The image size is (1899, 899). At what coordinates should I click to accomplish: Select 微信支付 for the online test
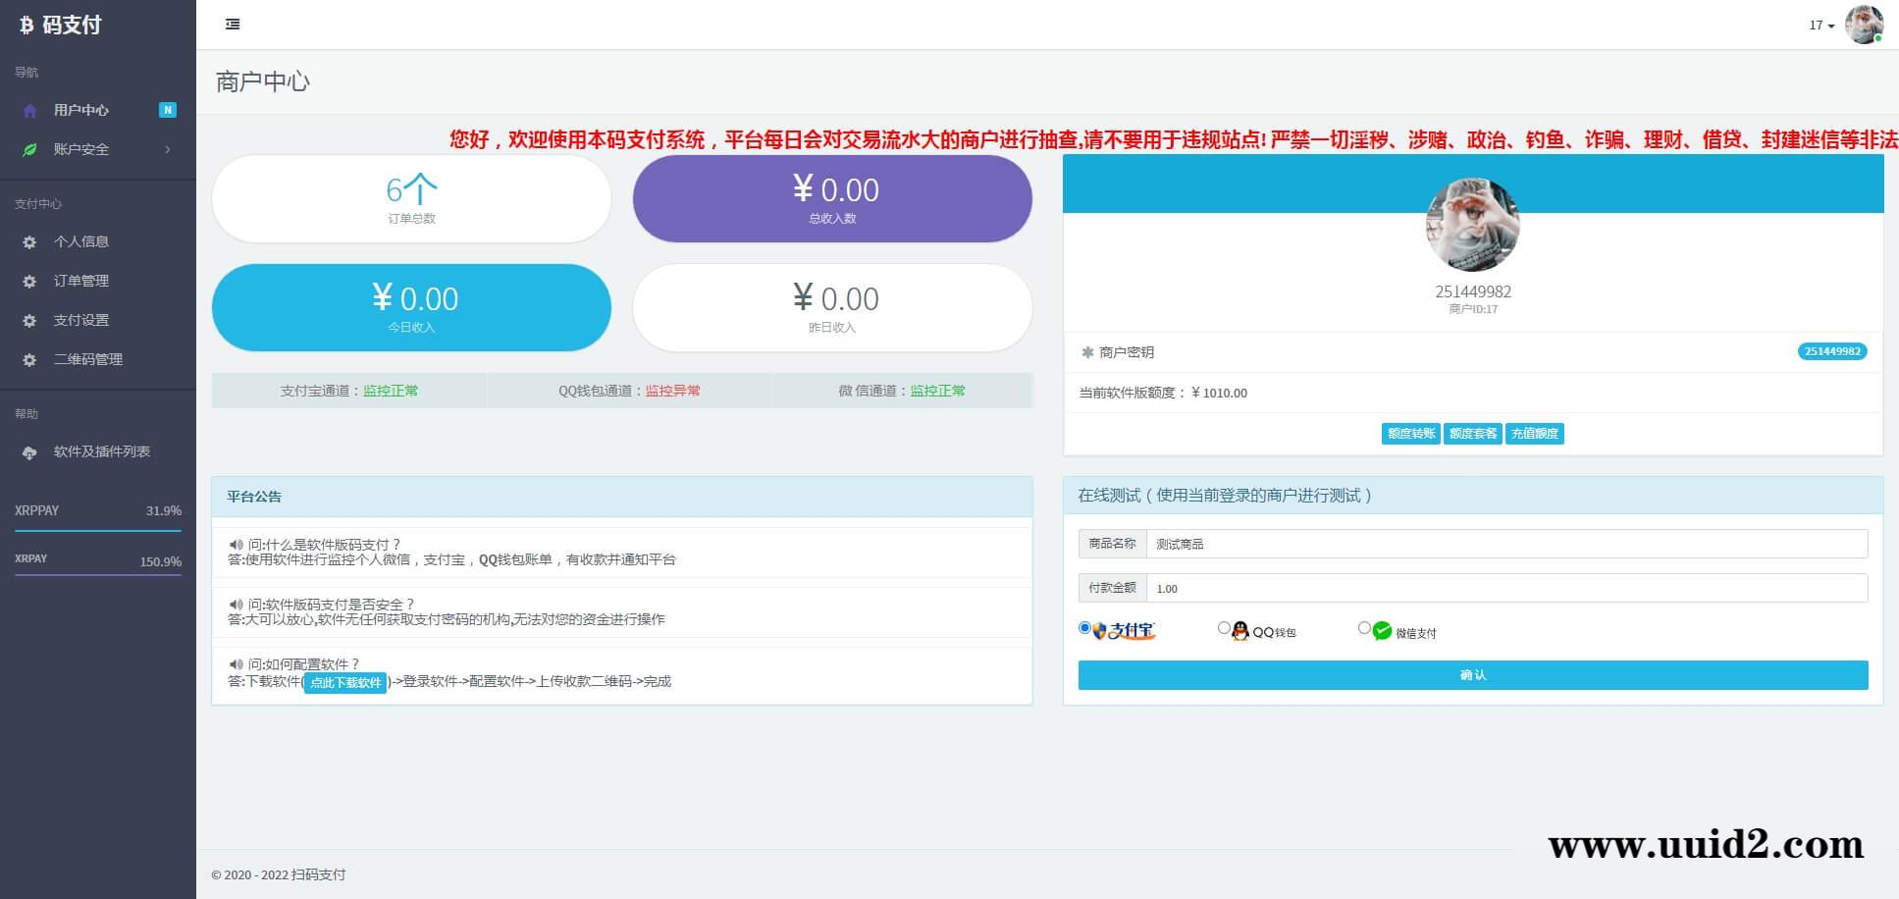[x=1365, y=627]
